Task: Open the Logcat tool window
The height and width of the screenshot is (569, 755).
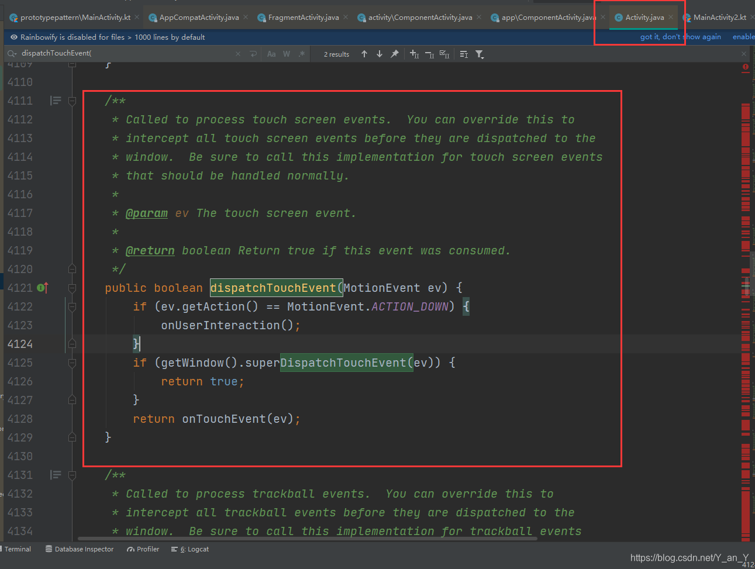Action: tap(190, 549)
